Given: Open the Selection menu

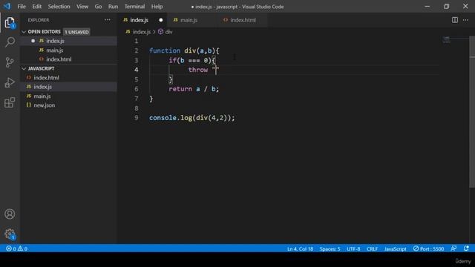Looking at the screenshot, I should point(59,7).
